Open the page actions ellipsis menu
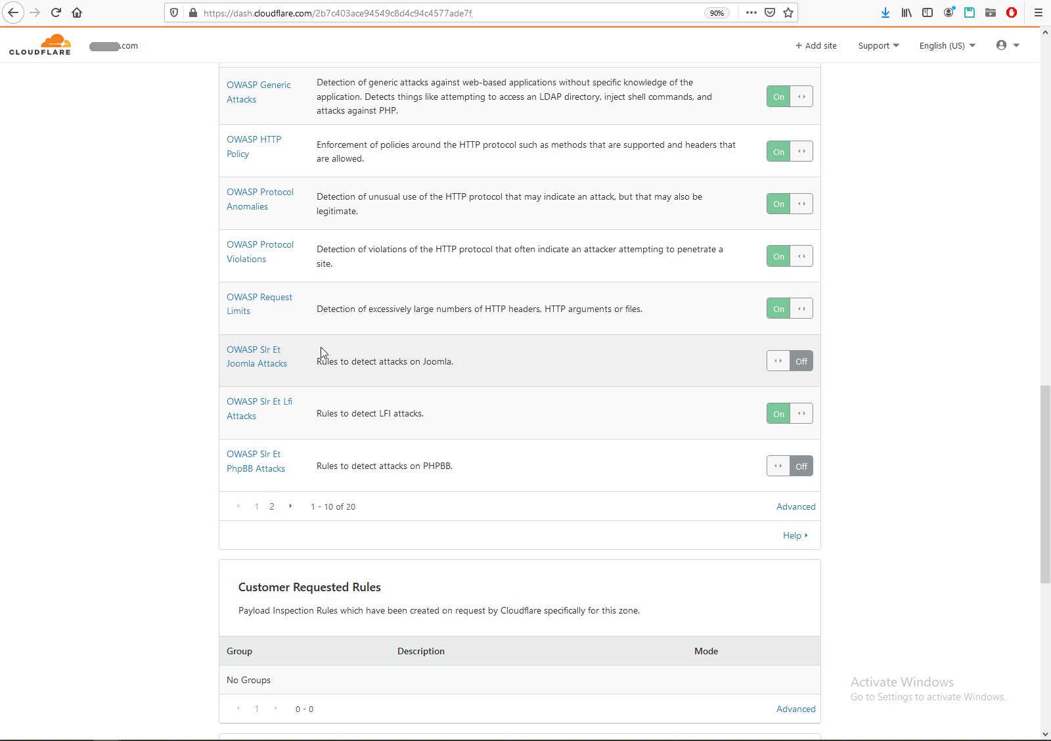 751,12
